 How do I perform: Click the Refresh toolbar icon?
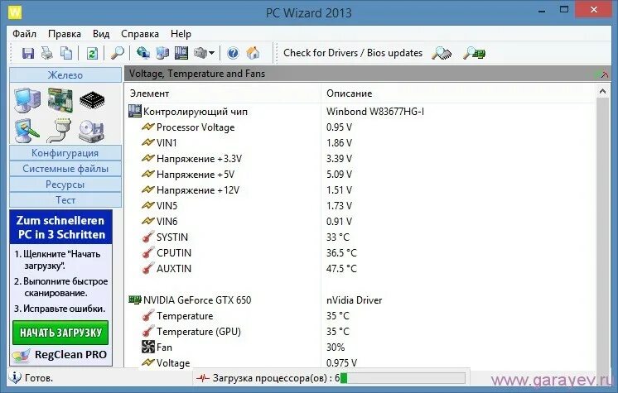click(92, 53)
